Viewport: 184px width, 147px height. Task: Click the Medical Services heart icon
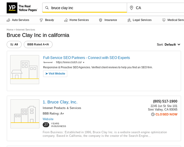coord(164,20)
